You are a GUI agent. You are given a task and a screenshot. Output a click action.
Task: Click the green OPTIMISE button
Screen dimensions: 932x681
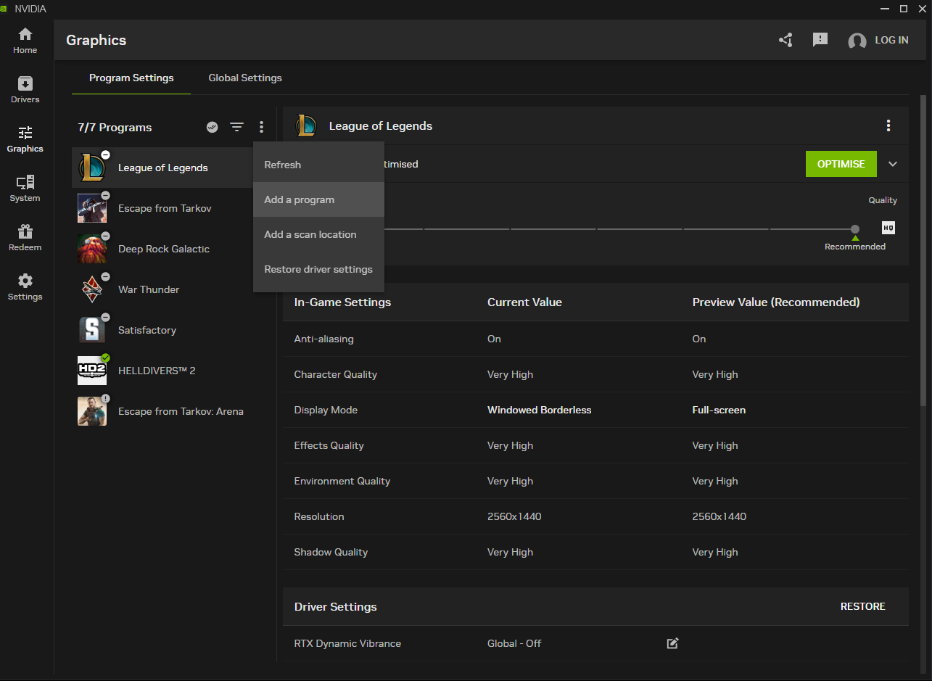[841, 164]
